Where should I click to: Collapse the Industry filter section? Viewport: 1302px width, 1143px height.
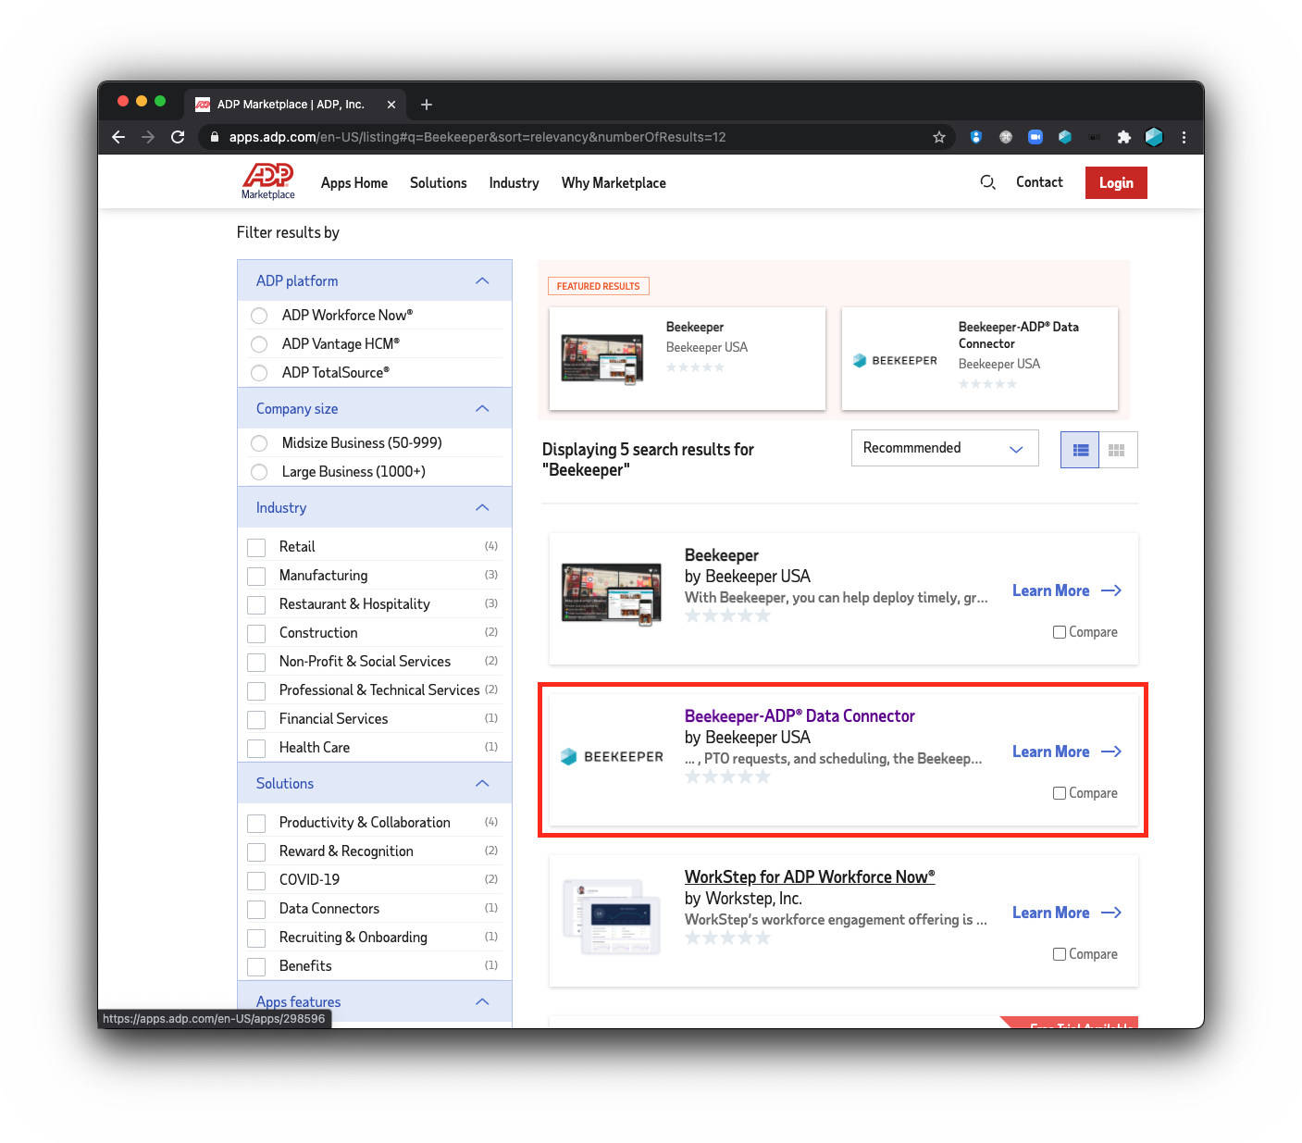[x=482, y=507]
